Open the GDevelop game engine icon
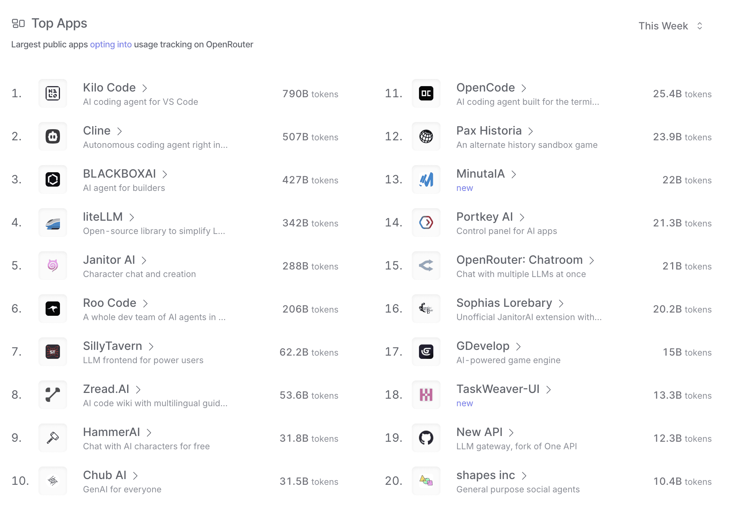 [x=426, y=352]
